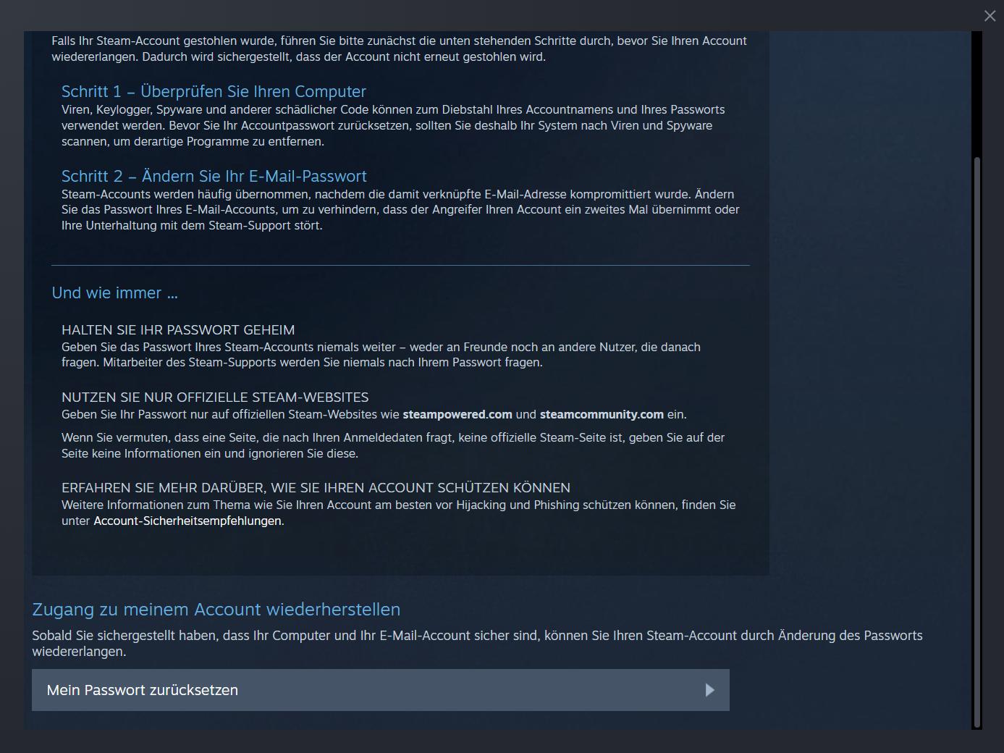Screen dimensions: 1004x753
Task: Click the bold steamcommunity.com text
Action: 602,414
